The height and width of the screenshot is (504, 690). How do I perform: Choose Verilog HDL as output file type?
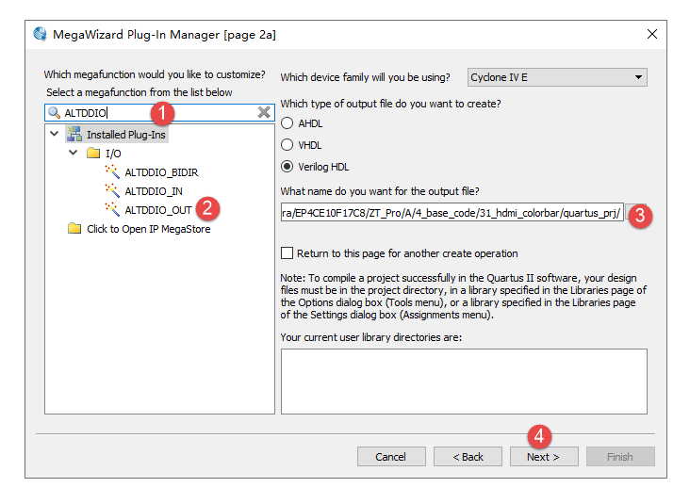(x=288, y=167)
